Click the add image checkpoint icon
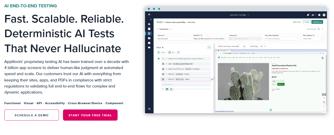Screen dimensions: 334x135 [167, 89]
